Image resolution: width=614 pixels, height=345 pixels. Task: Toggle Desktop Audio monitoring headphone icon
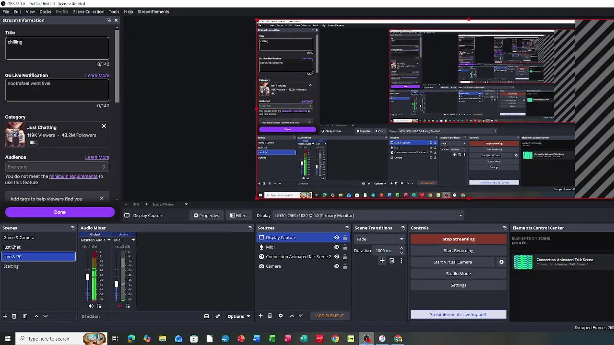pyautogui.click(x=99, y=306)
